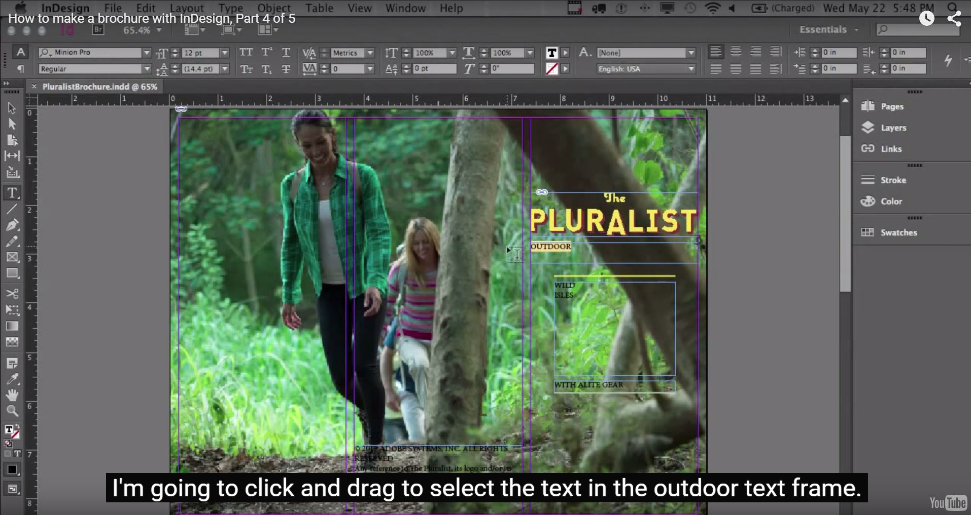Image resolution: width=971 pixels, height=515 pixels.
Task: Select the Pen tool
Action: pos(12,225)
